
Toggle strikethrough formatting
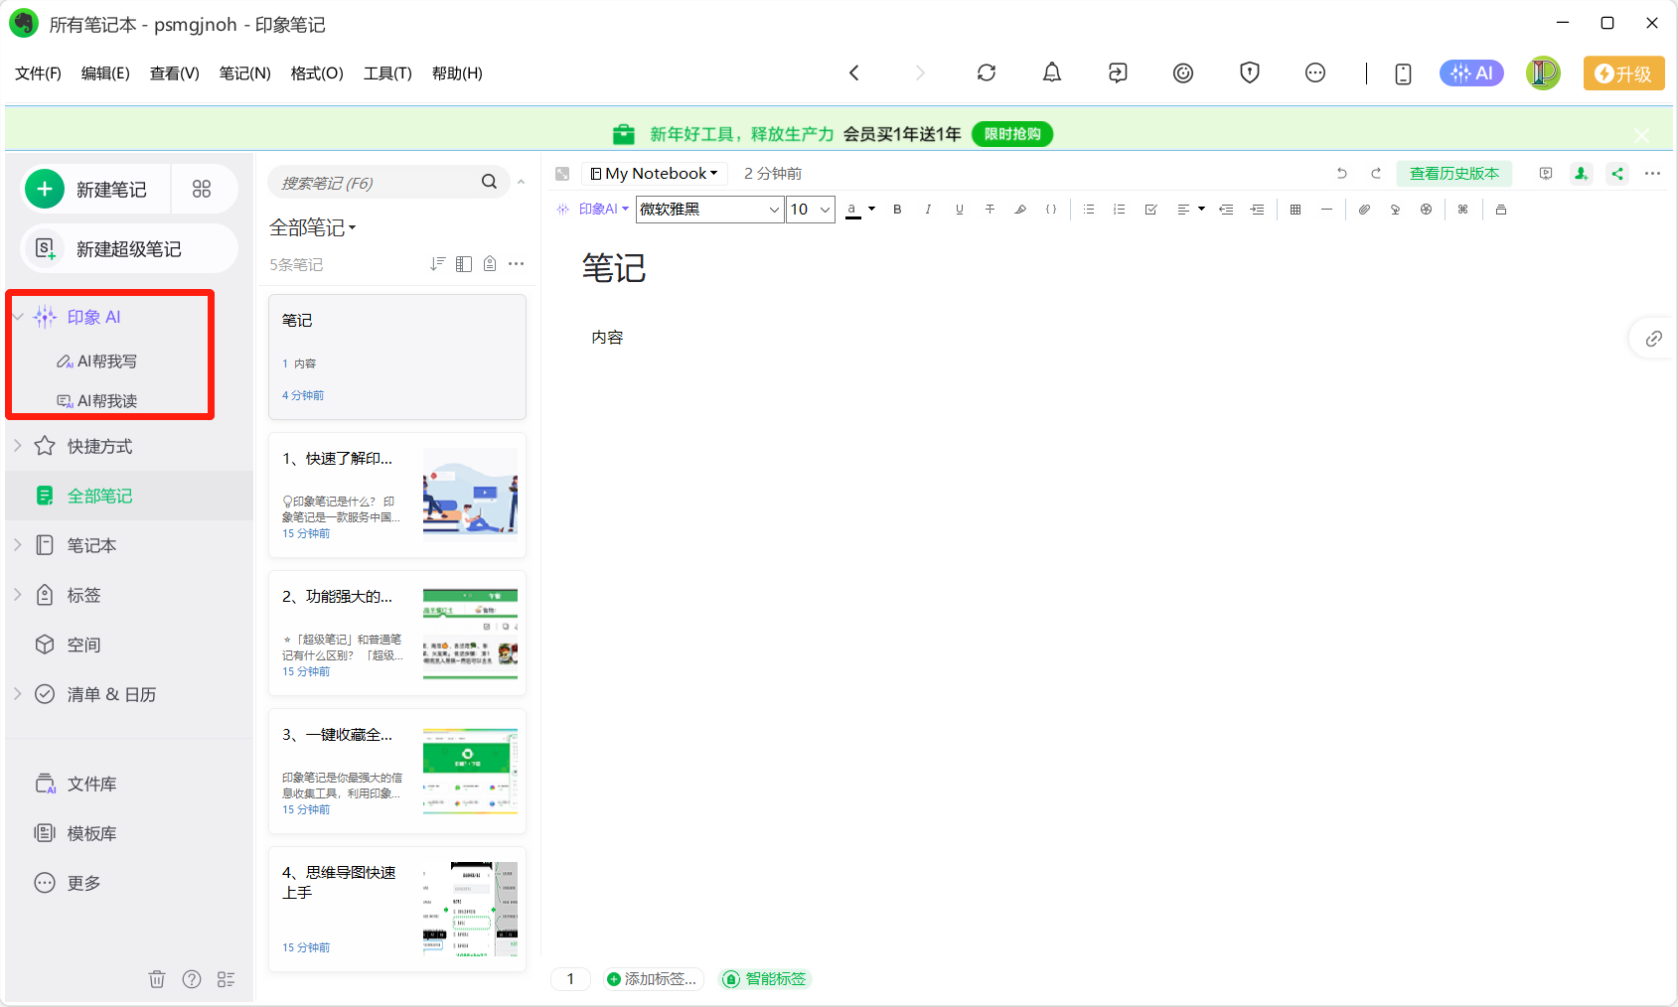(990, 210)
